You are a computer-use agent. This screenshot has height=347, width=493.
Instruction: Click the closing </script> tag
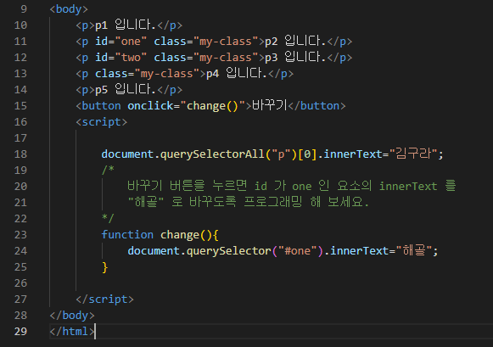(x=104, y=299)
